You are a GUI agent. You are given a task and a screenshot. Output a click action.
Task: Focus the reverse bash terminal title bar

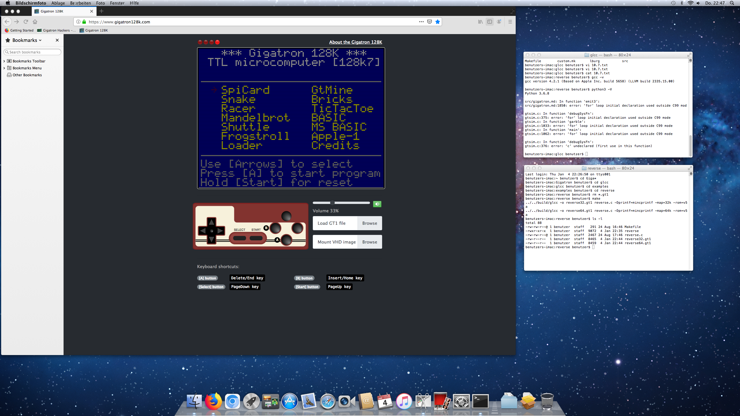(608, 168)
